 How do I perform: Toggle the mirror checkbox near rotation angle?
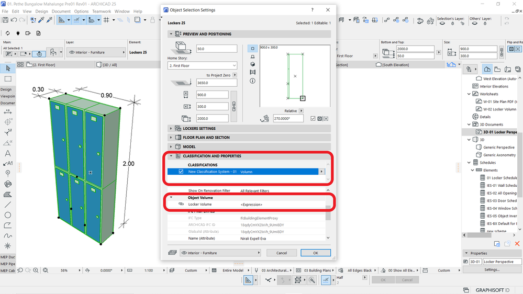click(313, 119)
